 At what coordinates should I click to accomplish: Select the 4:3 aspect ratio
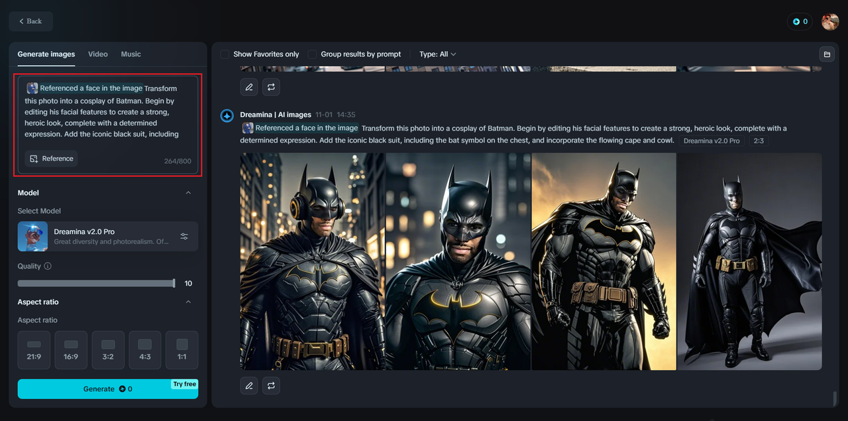coord(145,350)
